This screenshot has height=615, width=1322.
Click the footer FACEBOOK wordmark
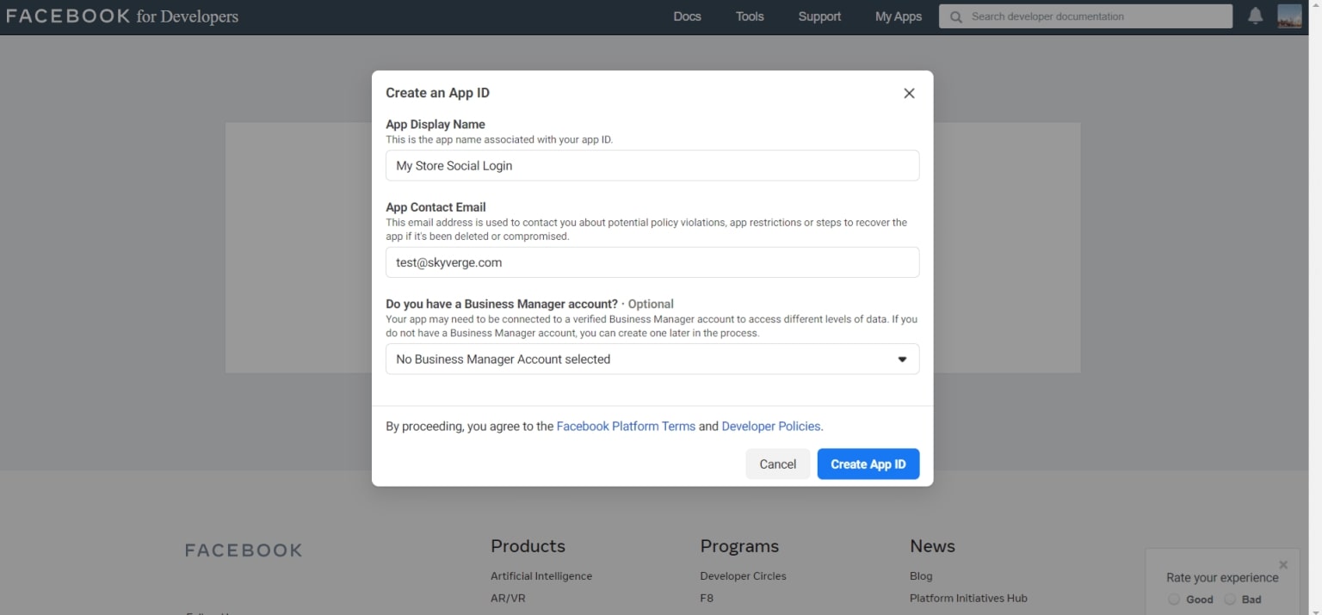(x=244, y=550)
